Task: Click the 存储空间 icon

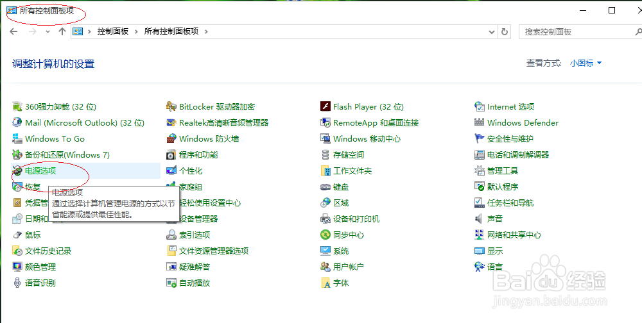Action: click(325, 154)
